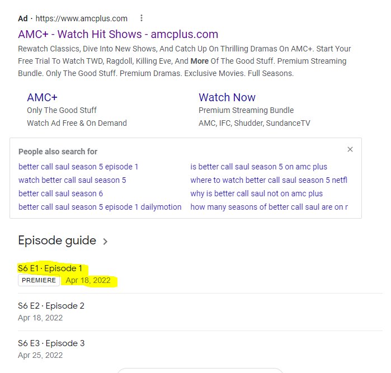391x373 pixels.
Task: Click the PREMIERE badge
Action: pos(39,280)
